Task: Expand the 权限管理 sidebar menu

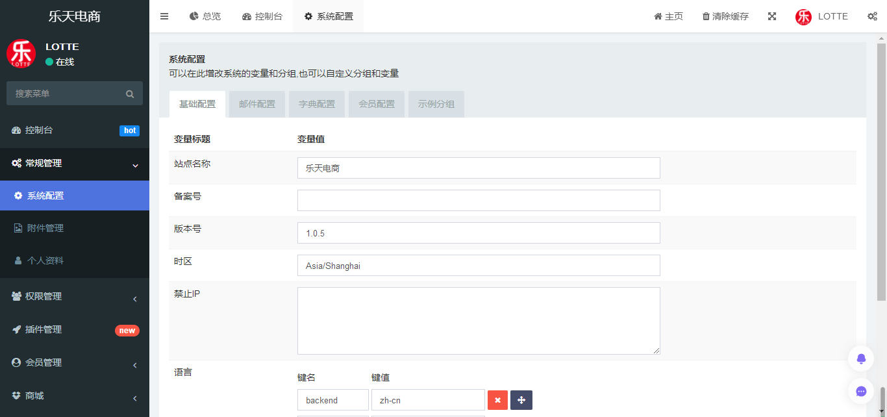Action: tap(75, 296)
